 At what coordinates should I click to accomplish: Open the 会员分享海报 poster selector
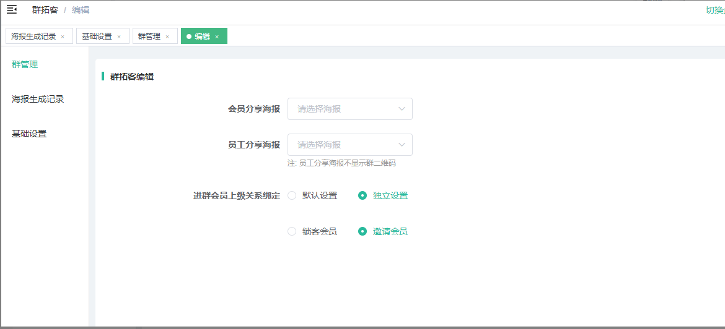pos(344,109)
